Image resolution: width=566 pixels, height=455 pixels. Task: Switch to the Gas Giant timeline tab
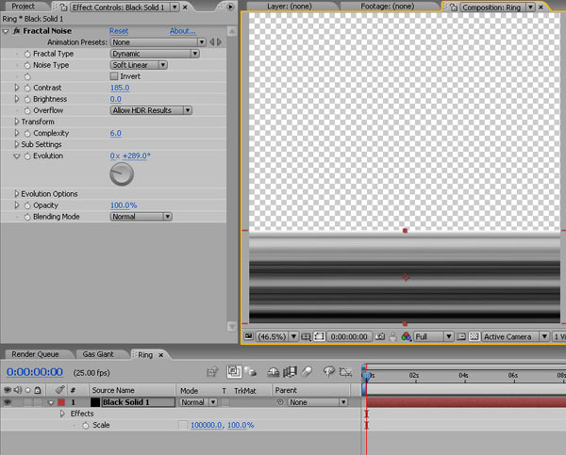[x=97, y=354]
